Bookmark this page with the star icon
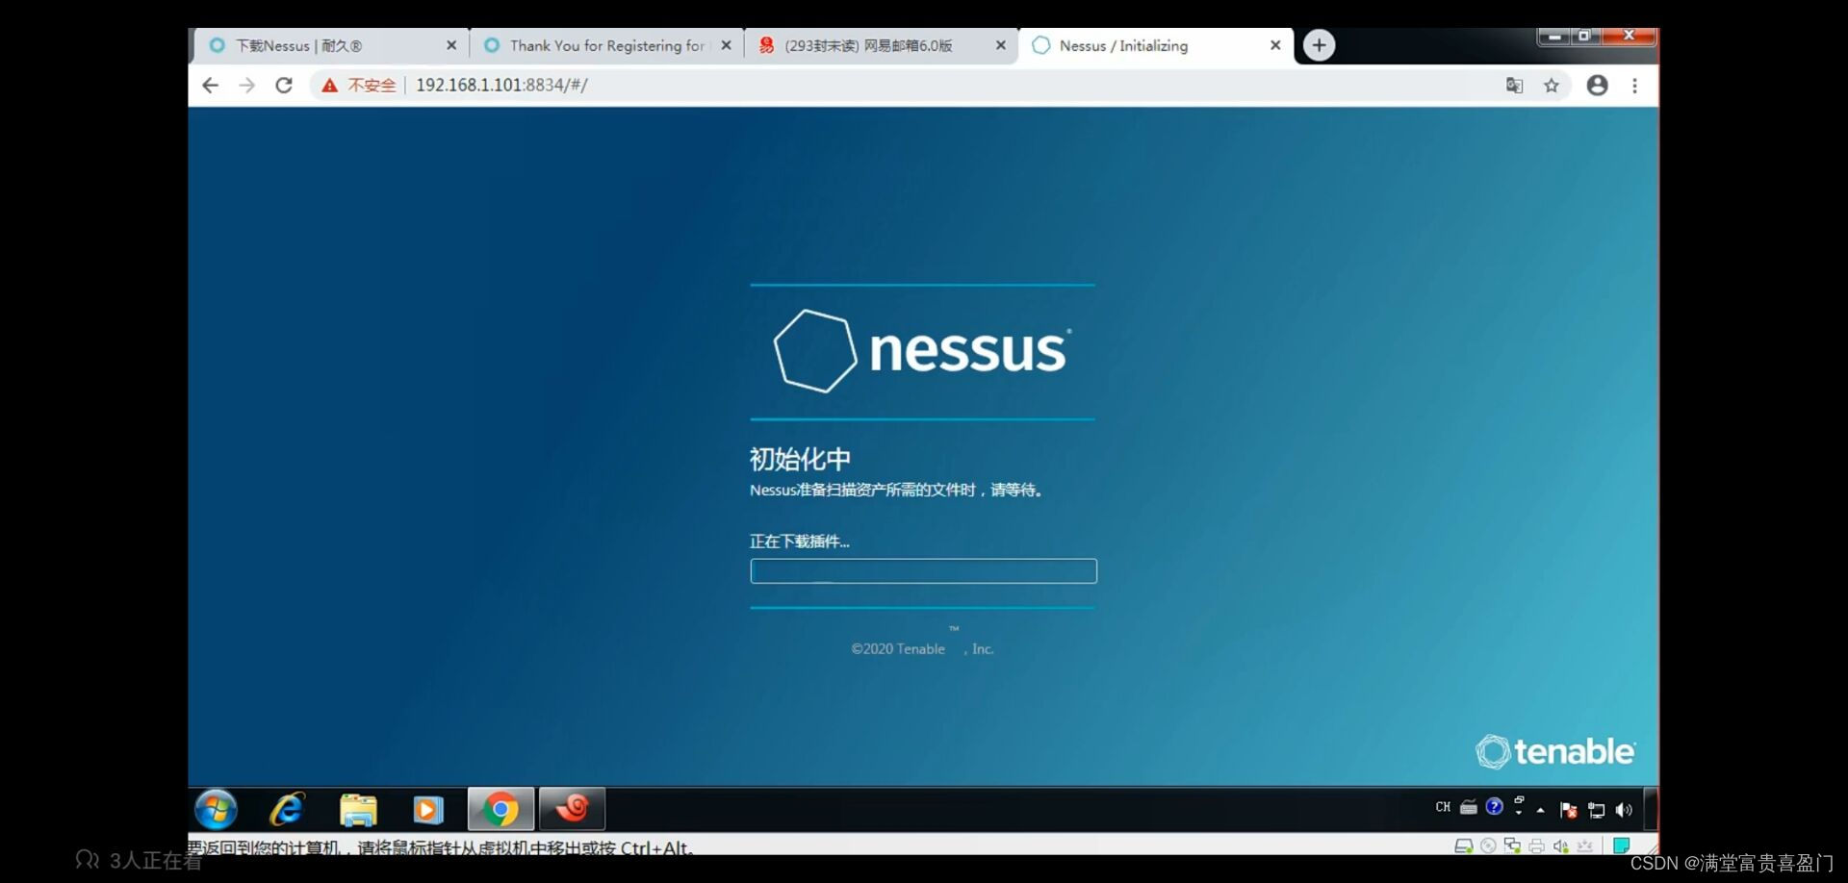This screenshot has height=883, width=1848. [1552, 86]
